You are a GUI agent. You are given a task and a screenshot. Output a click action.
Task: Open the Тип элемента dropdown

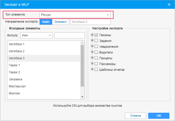(x=75, y=15)
